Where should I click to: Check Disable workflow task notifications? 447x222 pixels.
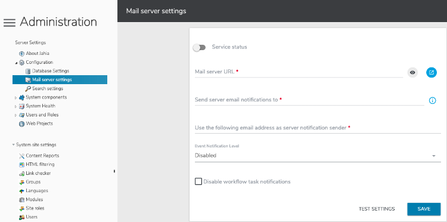click(198, 181)
